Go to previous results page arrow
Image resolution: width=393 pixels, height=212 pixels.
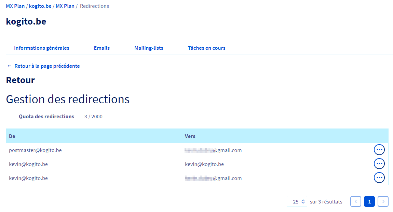pyautogui.click(x=356, y=201)
